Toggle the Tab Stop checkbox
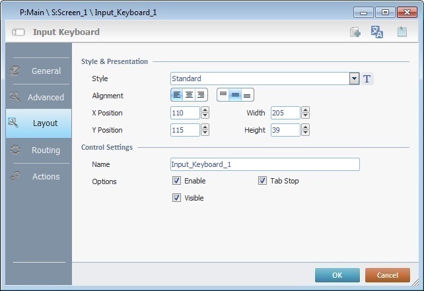424x291 pixels. [262, 181]
